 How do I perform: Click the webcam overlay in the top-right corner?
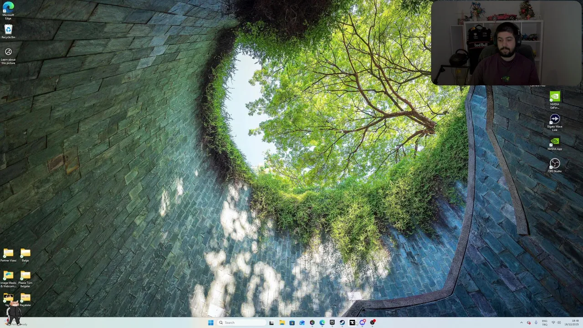(x=506, y=43)
